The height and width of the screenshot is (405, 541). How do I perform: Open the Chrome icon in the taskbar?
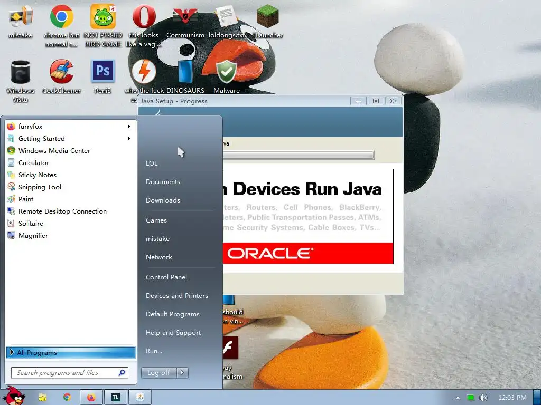point(67,398)
